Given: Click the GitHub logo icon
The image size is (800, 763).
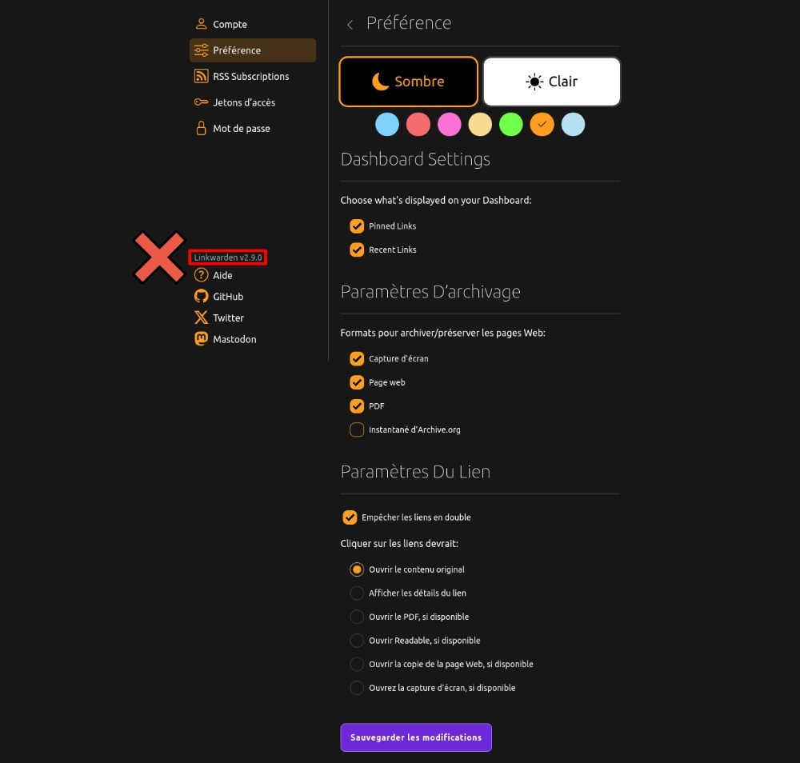Looking at the screenshot, I should 201,297.
